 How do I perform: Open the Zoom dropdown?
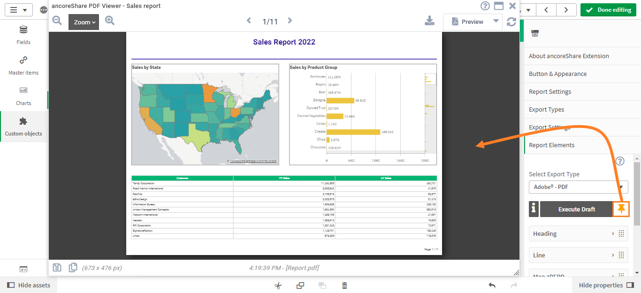click(84, 22)
